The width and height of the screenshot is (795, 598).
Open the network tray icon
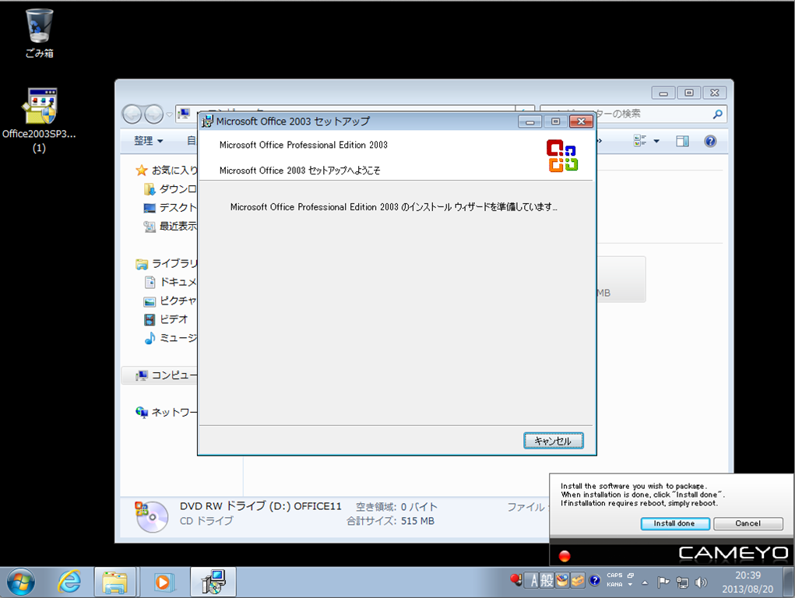coord(682,582)
